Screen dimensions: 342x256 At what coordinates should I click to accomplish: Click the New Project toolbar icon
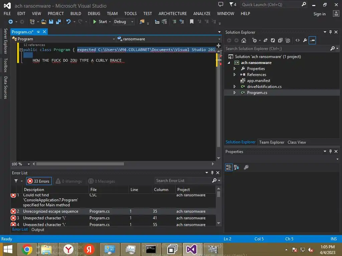click(x=32, y=22)
